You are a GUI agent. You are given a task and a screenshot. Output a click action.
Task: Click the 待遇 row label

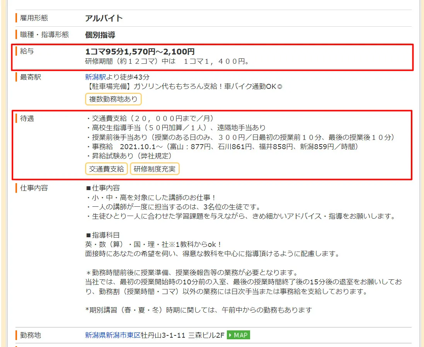pos(27,118)
